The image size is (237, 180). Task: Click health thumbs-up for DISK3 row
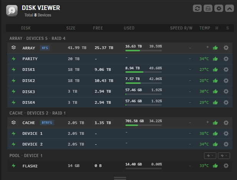pyautogui.click(x=215, y=92)
